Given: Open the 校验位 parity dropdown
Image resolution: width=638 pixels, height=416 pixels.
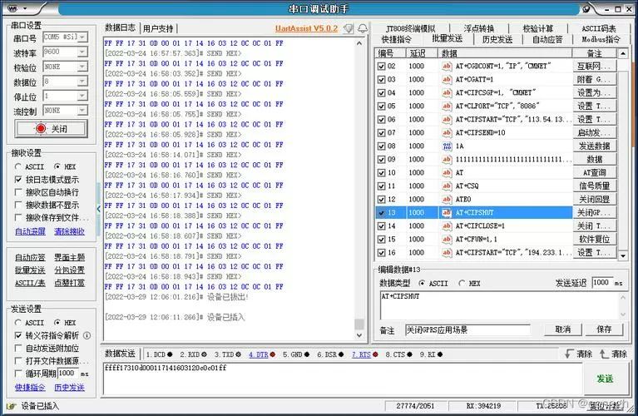Looking at the screenshot, I should pos(82,67).
